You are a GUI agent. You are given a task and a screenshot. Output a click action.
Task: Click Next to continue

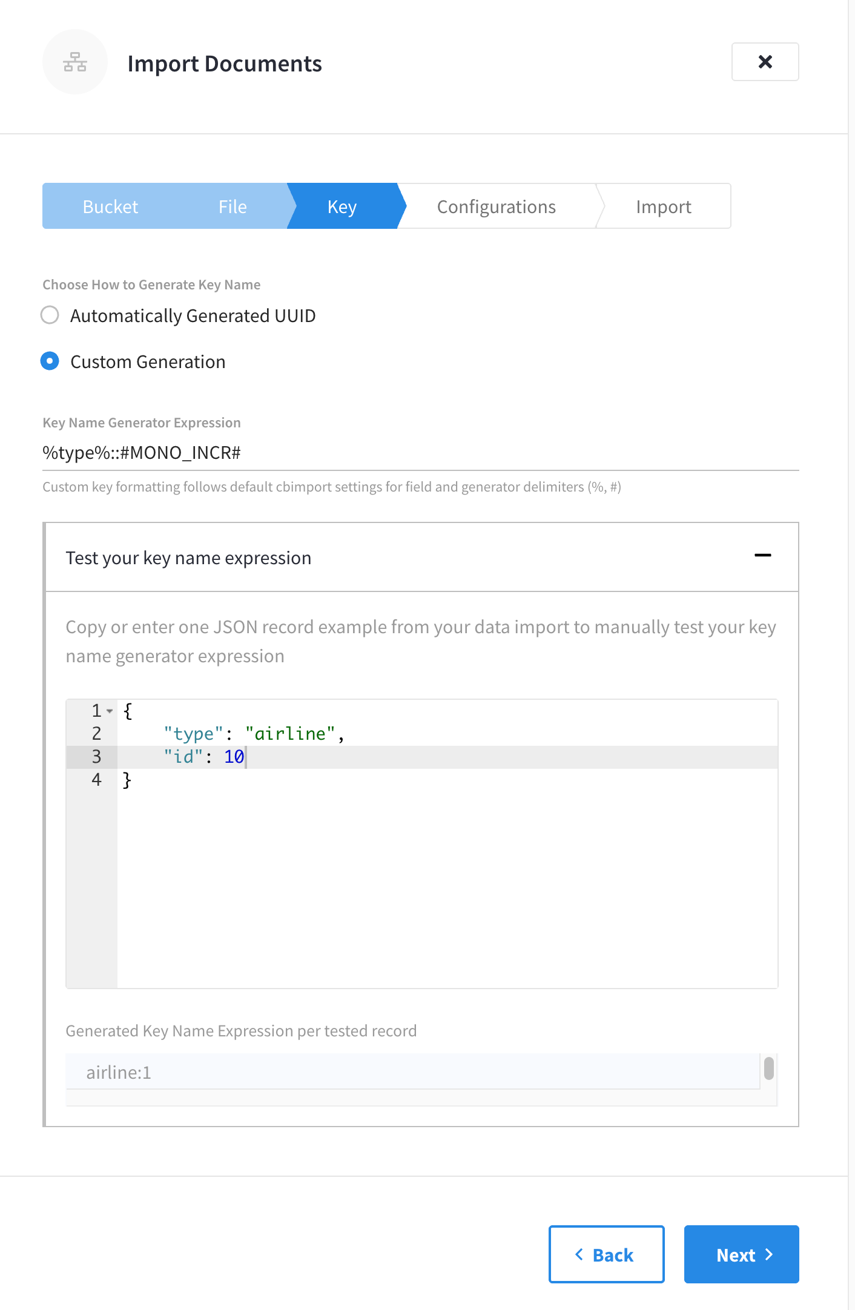741,1254
